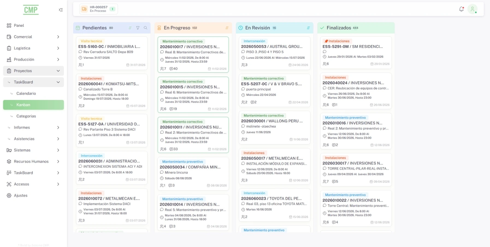Click 'Canalizado Torre B' description text
Image resolution: width=490 pixels, height=247 pixels.
98,89
